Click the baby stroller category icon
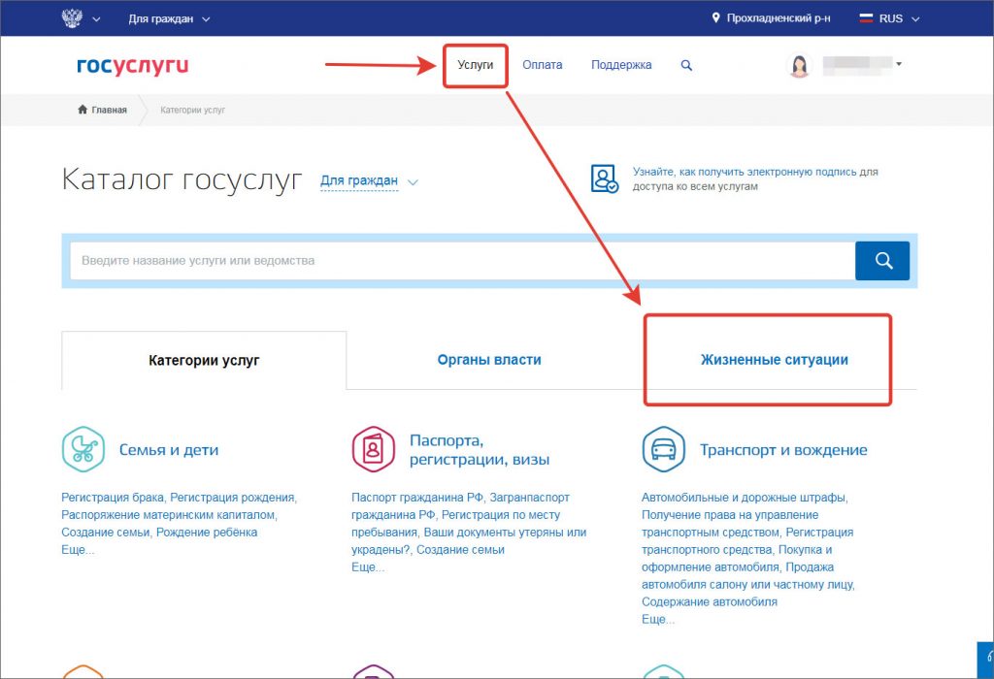The height and width of the screenshot is (679, 994). point(83,449)
